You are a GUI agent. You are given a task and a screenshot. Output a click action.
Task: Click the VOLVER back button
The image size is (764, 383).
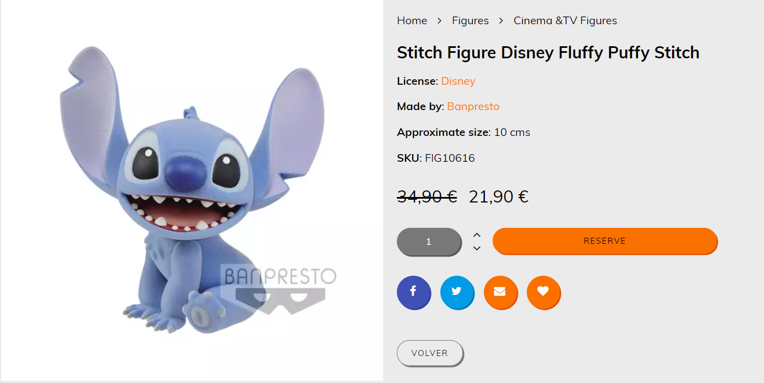click(x=430, y=353)
